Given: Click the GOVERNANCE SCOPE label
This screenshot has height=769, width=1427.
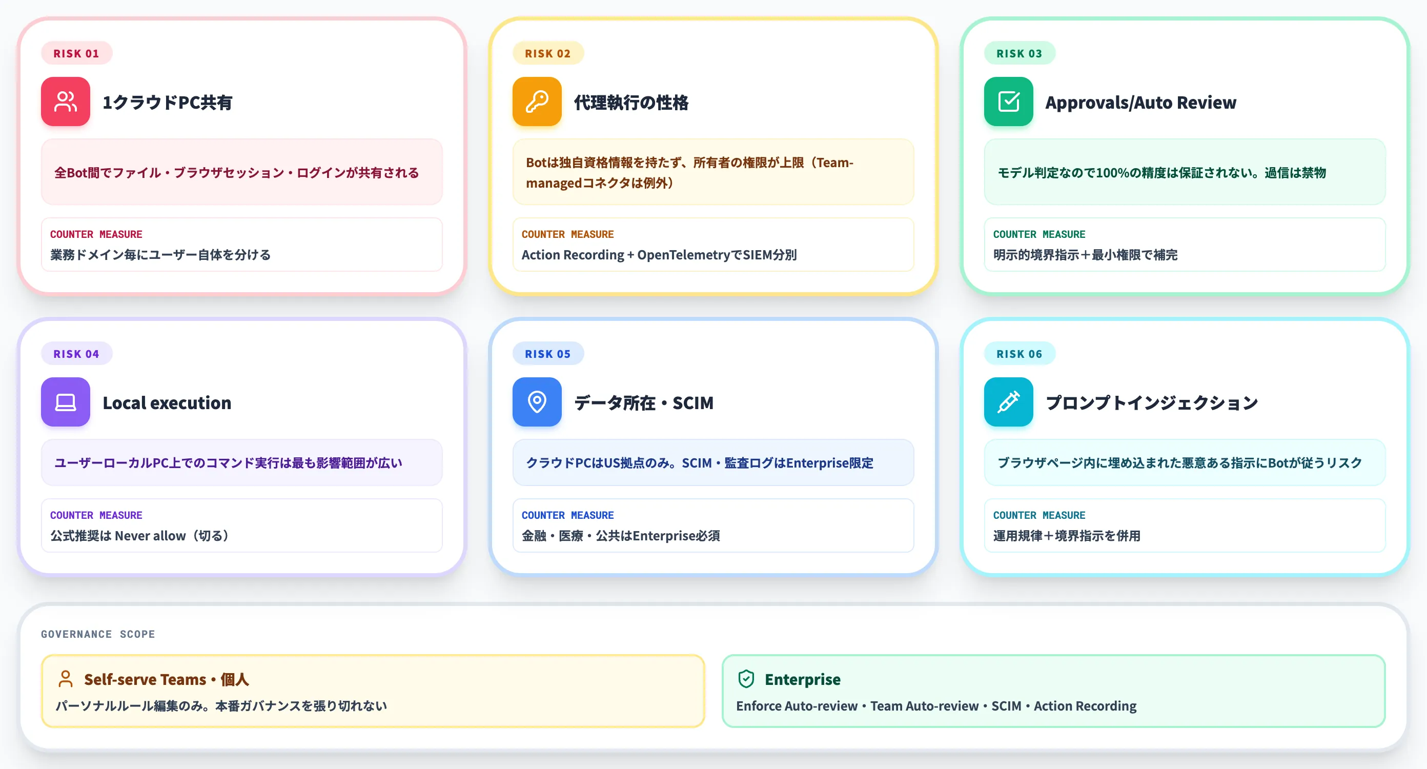Looking at the screenshot, I should point(98,634).
